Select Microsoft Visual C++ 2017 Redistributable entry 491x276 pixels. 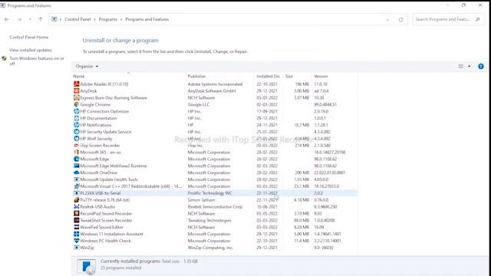click(131, 186)
